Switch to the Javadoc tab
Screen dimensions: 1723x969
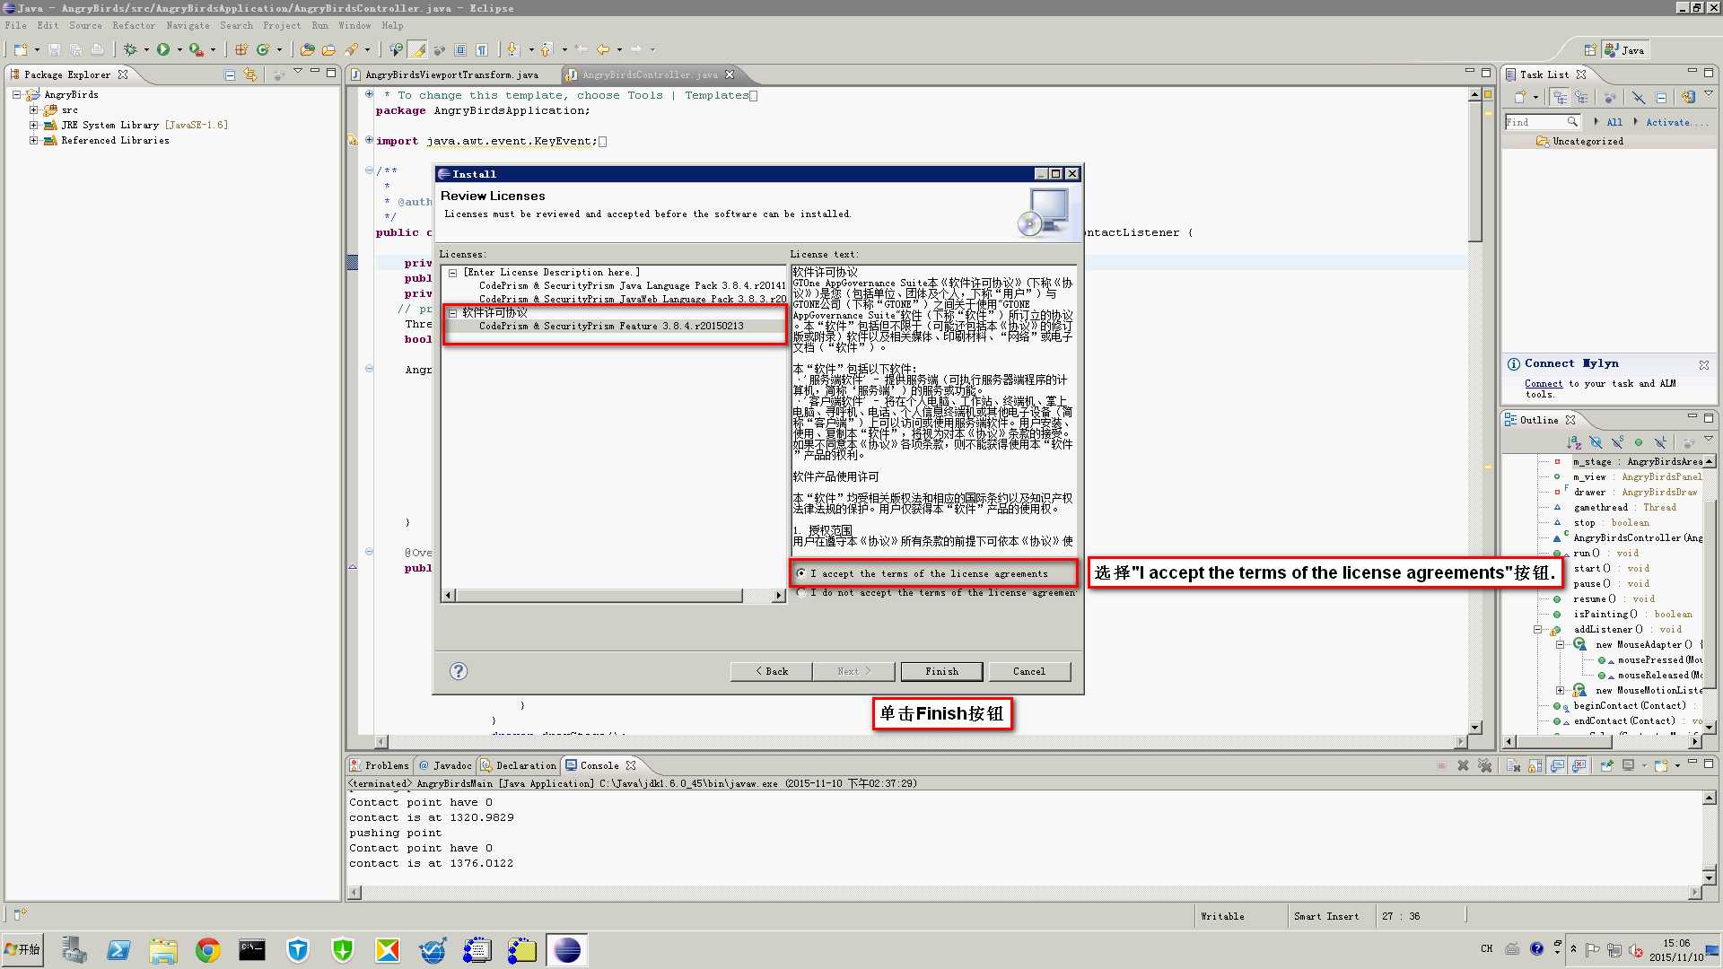[445, 765]
